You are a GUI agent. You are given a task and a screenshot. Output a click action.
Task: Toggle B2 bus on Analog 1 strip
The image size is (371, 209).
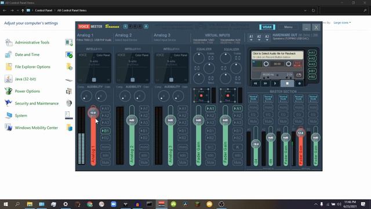pyautogui.click(x=106, y=138)
